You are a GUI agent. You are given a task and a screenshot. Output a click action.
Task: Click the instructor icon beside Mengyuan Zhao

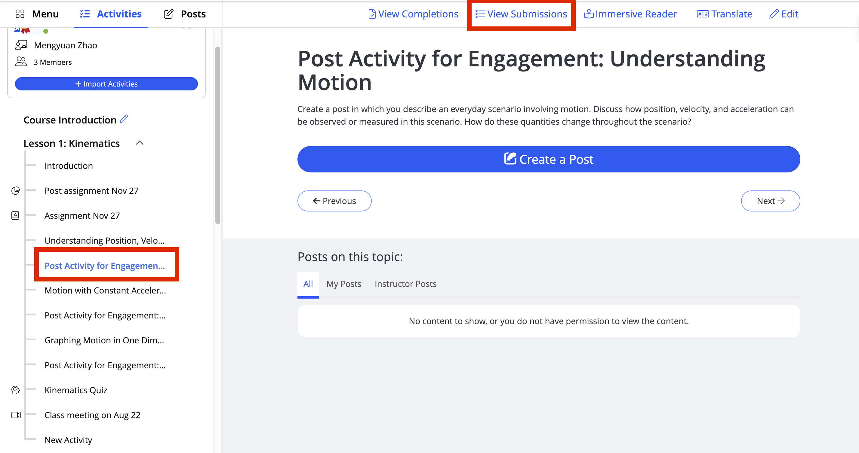(21, 45)
